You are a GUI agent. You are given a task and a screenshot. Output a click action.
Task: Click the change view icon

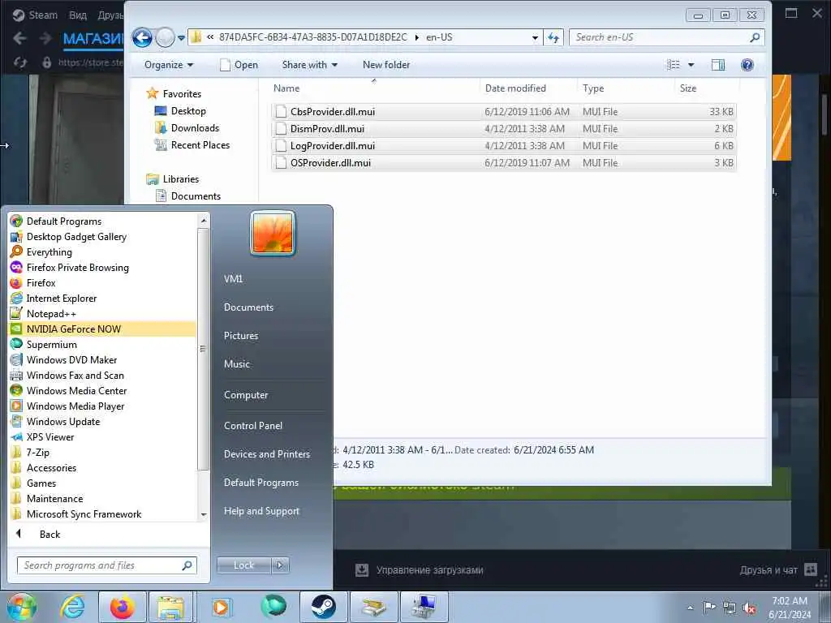673,65
